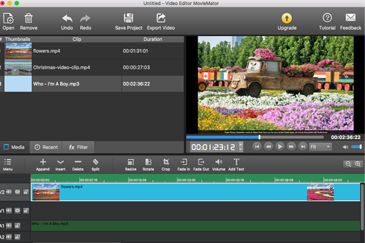Click the timeline vertical scrollbar
The height and width of the screenshot is (243, 365).
pyautogui.click(x=362, y=207)
